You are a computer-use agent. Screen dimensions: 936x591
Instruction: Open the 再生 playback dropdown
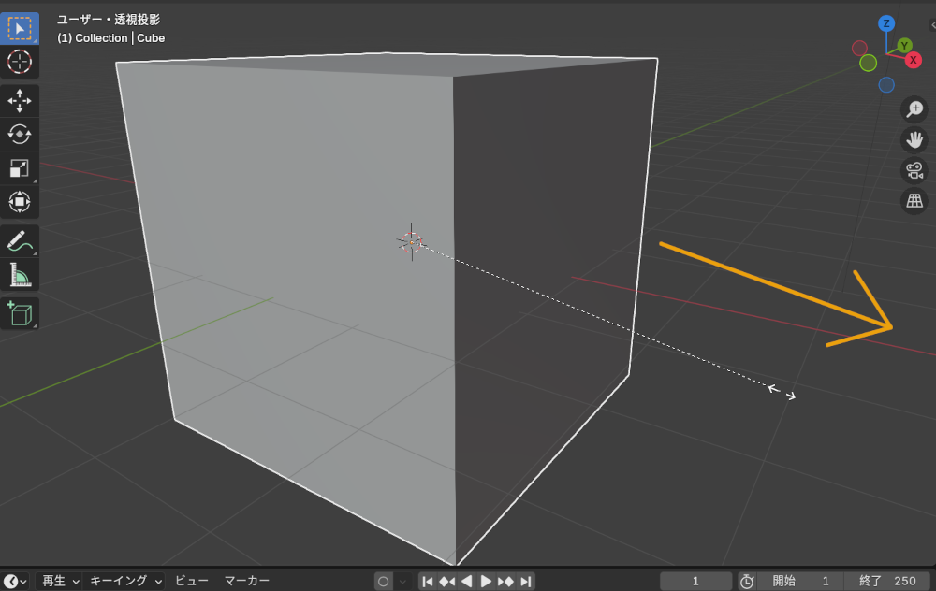tap(60, 581)
